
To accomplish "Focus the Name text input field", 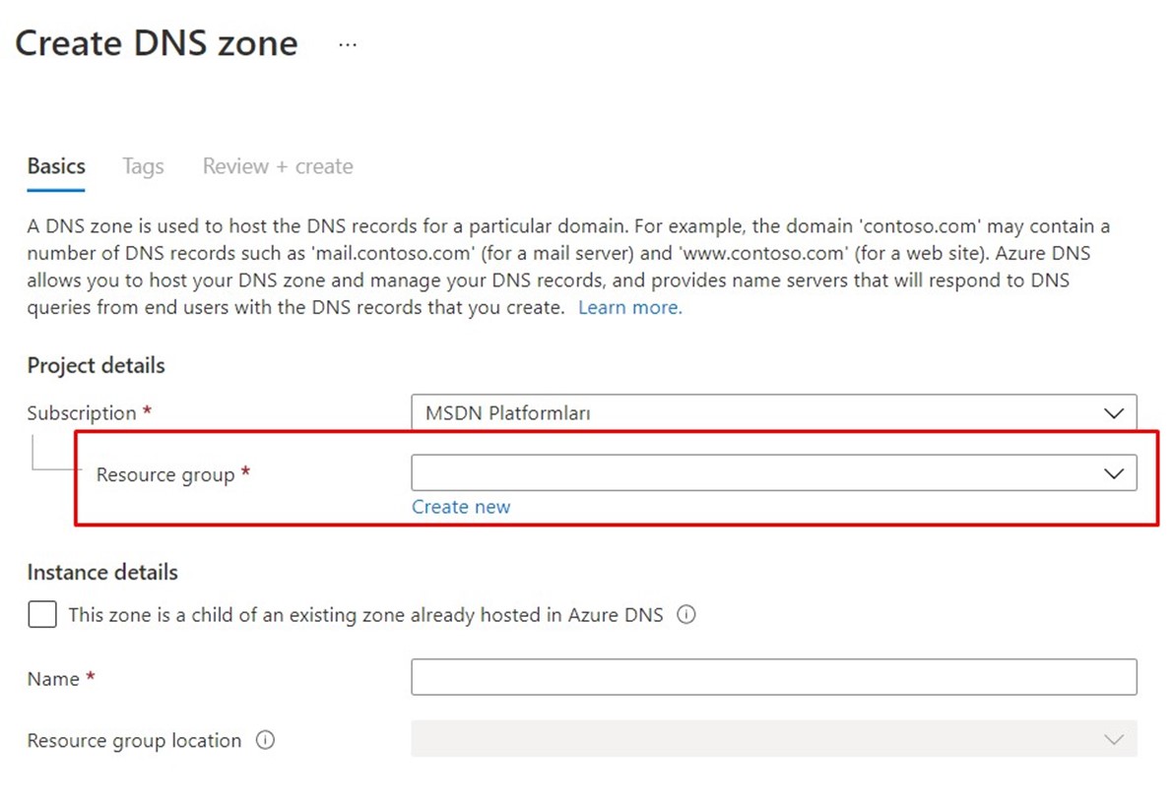I will pos(773,676).
